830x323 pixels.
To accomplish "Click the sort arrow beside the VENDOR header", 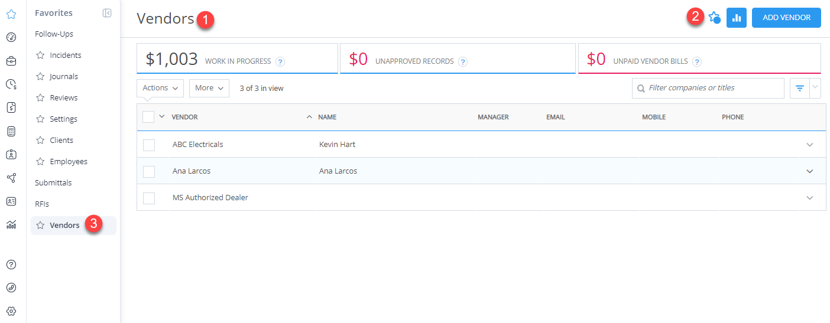I will [309, 117].
